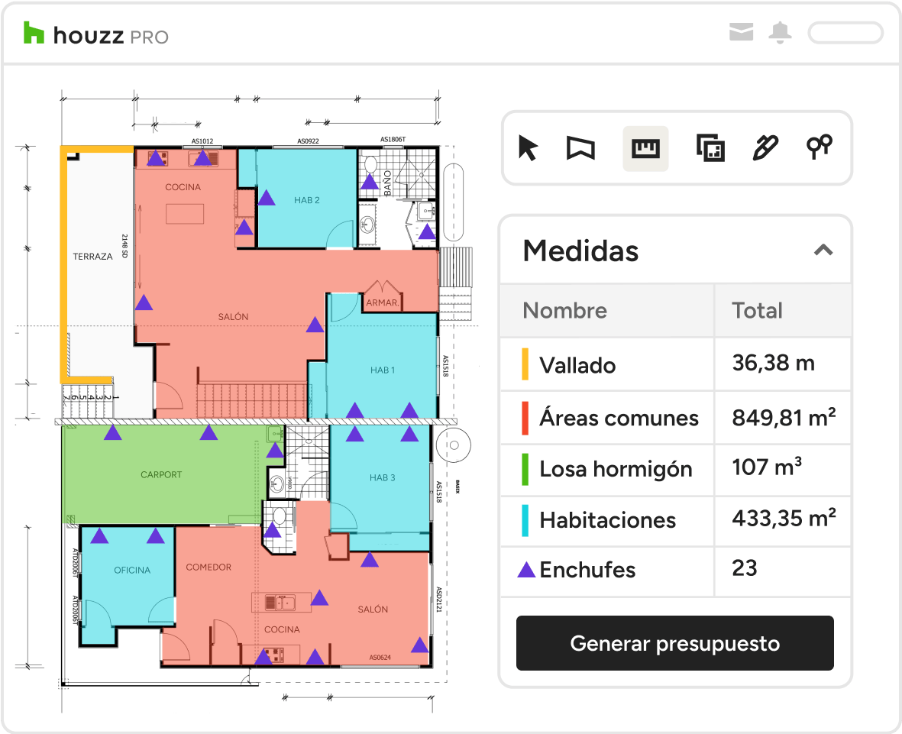Image resolution: width=902 pixels, height=734 pixels.
Task: Select the layers overlay tool
Action: pyautogui.click(x=710, y=147)
